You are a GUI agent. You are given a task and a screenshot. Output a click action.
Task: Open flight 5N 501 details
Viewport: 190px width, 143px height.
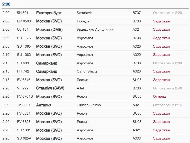pyautogui.click(x=23, y=13)
